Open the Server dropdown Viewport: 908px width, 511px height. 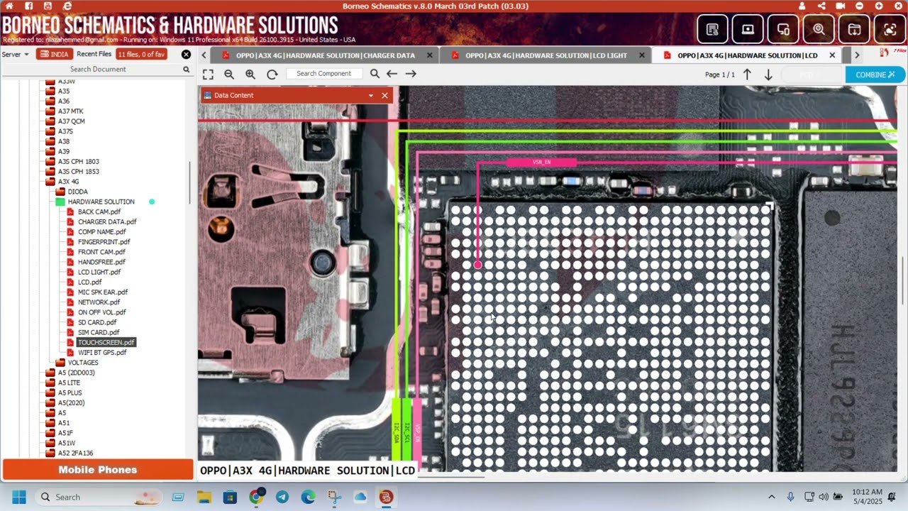[16, 54]
